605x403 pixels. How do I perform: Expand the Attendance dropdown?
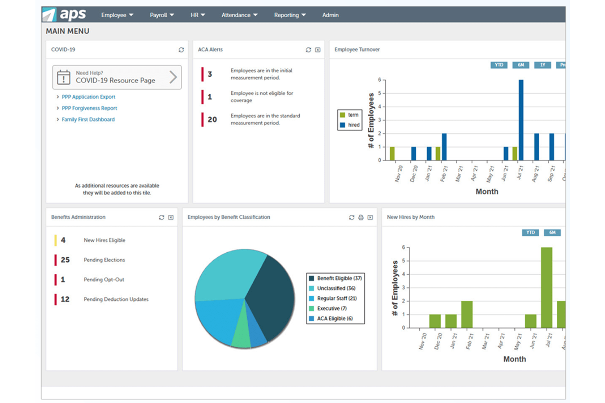[x=239, y=15]
